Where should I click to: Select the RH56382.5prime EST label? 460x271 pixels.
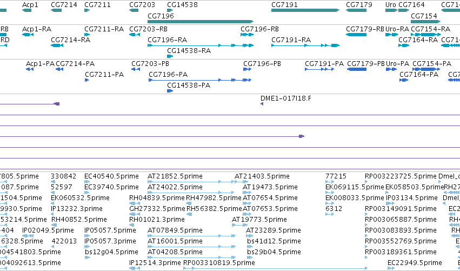214,208
